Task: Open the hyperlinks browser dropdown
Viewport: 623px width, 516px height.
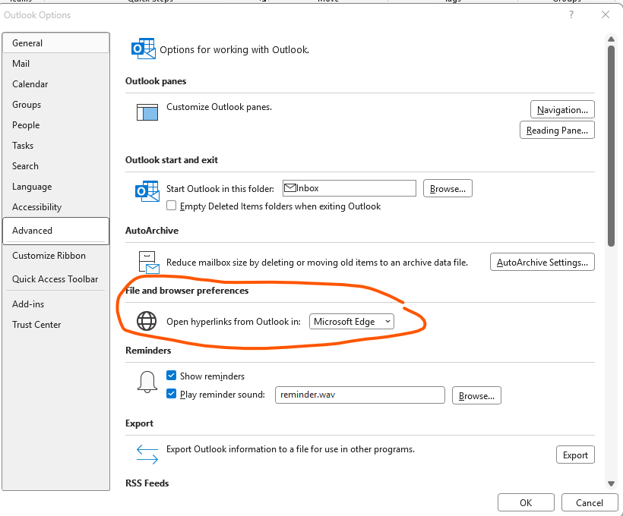Action: pyautogui.click(x=352, y=322)
